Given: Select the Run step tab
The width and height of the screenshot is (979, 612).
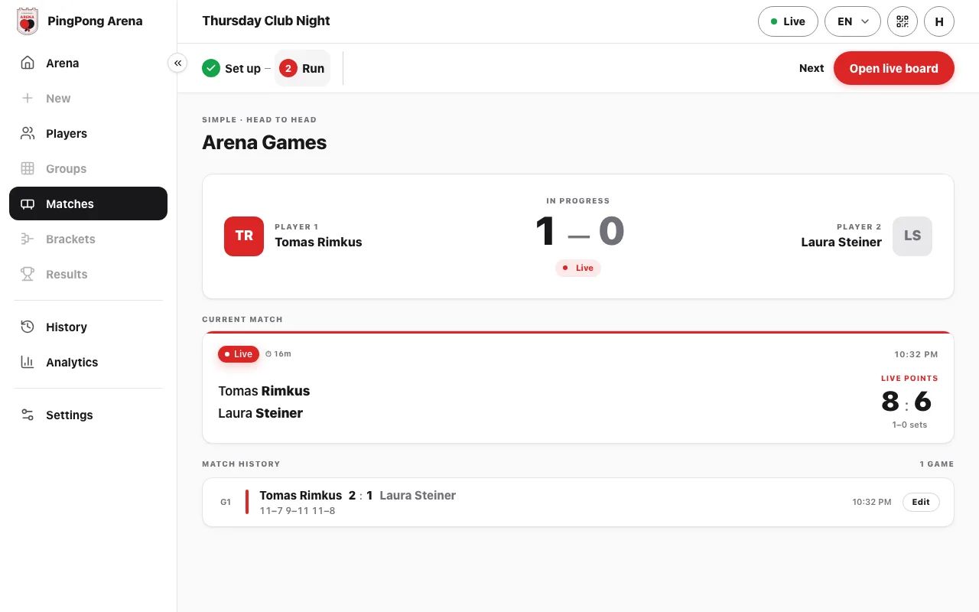Looking at the screenshot, I should pos(302,68).
